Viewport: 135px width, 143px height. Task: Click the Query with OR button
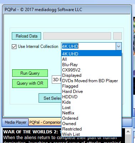[x=30, y=83]
